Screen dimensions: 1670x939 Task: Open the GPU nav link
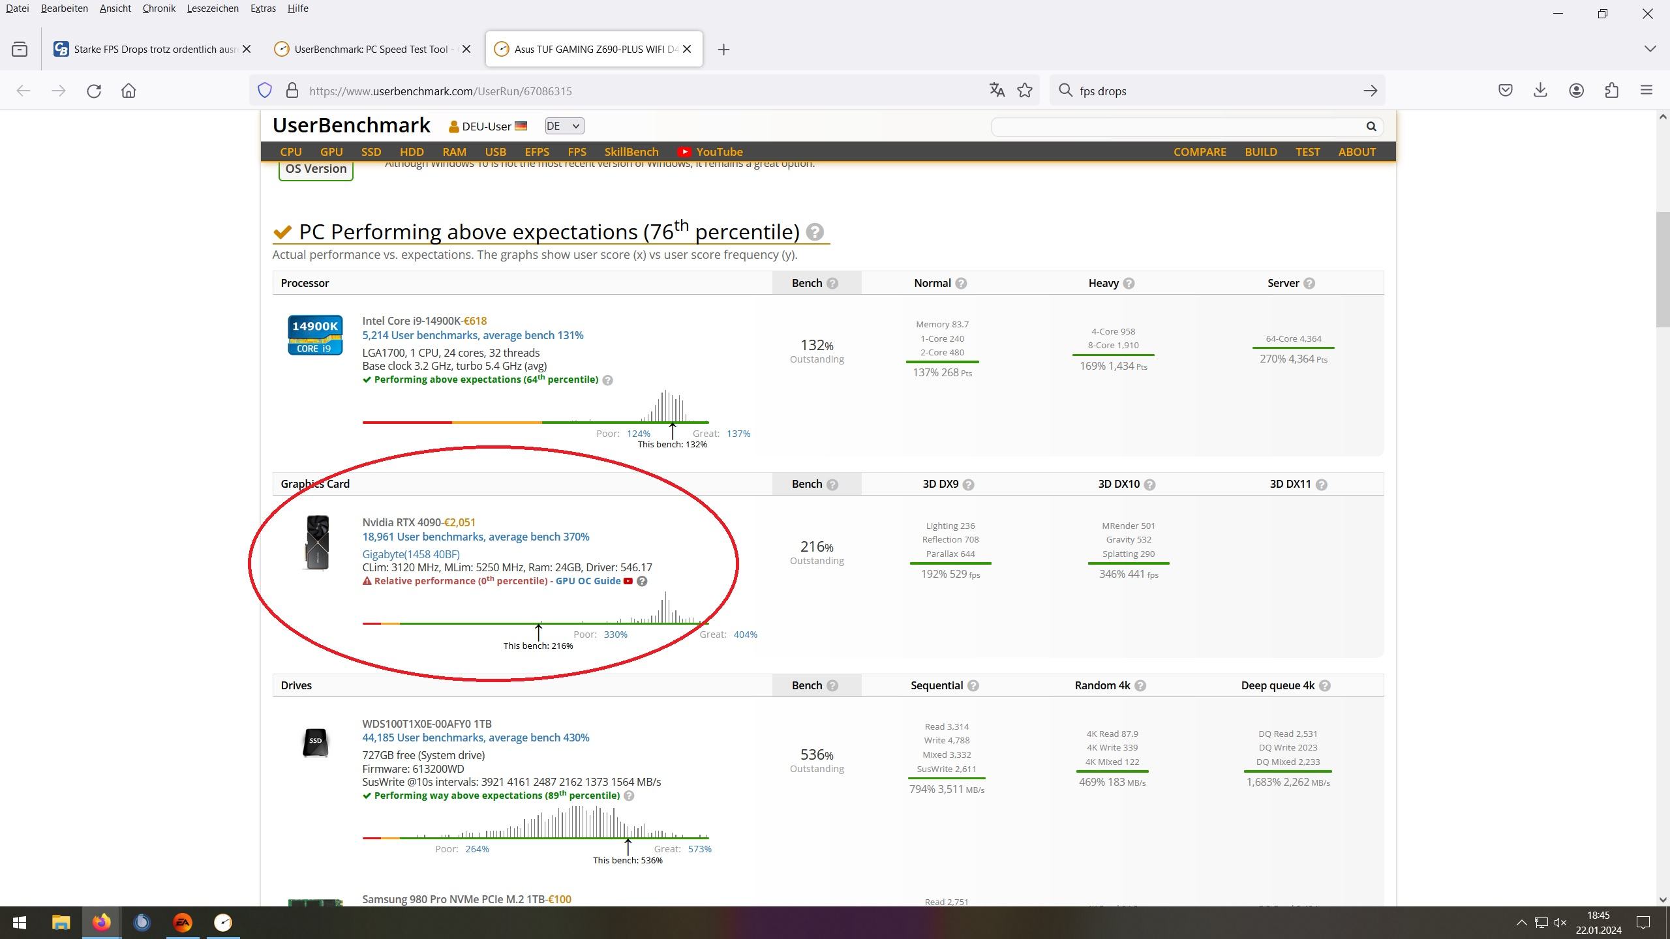pos(331,152)
